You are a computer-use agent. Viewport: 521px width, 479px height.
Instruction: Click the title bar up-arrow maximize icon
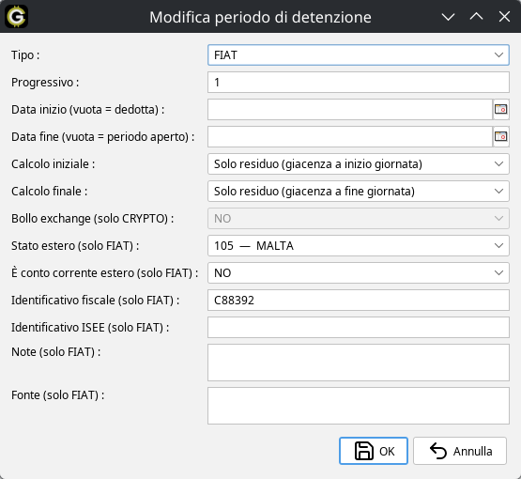click(x=476, y=17)
